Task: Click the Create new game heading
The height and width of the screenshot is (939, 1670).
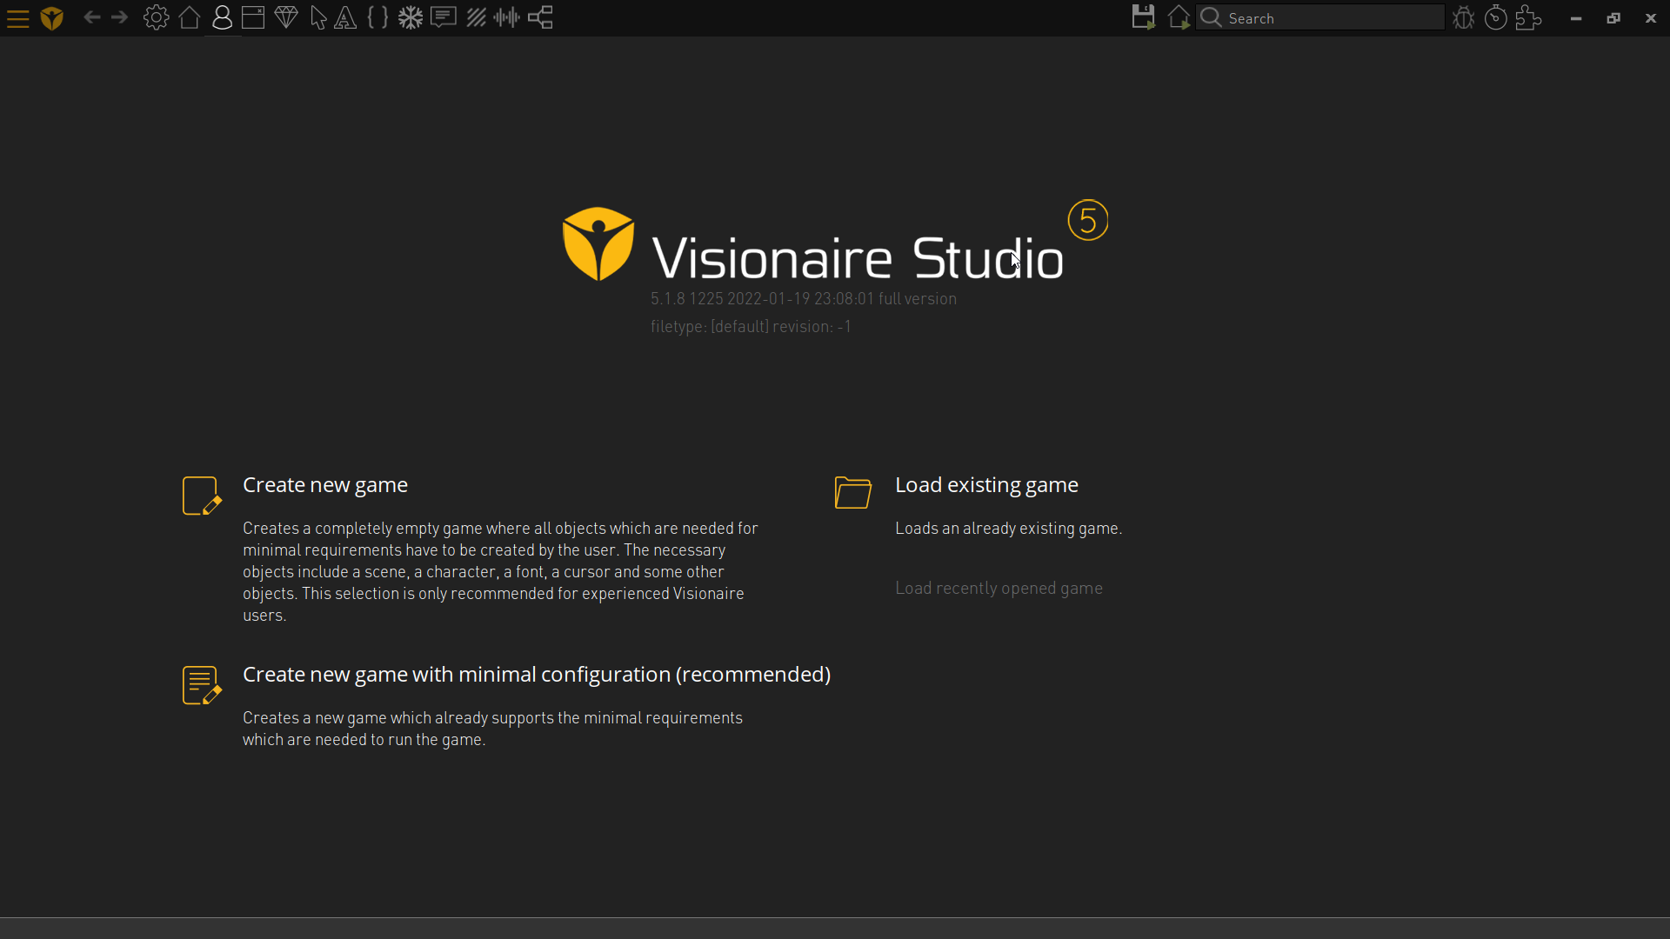Action: click(325, 485)
